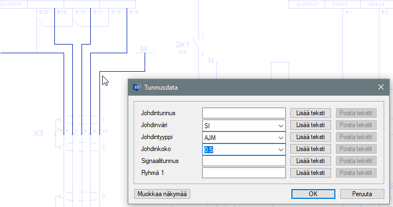
Task: Click Poista tekstit for Johdinväri
Action: click(x=356, y=125)
